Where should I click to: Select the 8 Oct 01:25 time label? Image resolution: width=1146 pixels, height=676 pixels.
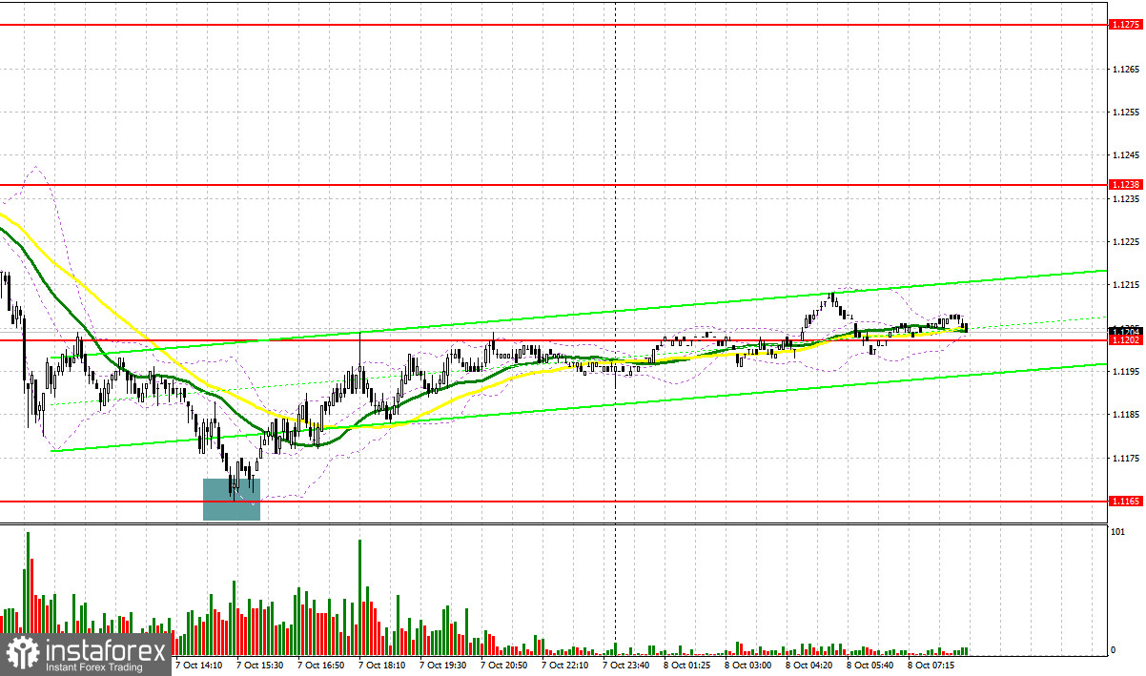point(686,664)
